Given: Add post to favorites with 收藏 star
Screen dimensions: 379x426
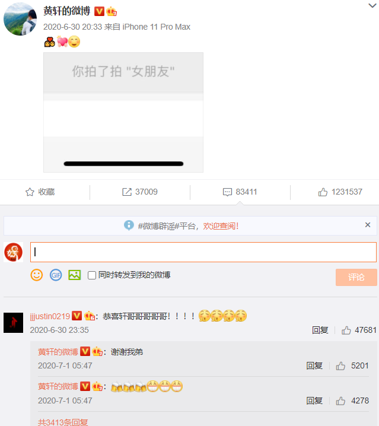Looking at the screenshot, I should 40,192.
